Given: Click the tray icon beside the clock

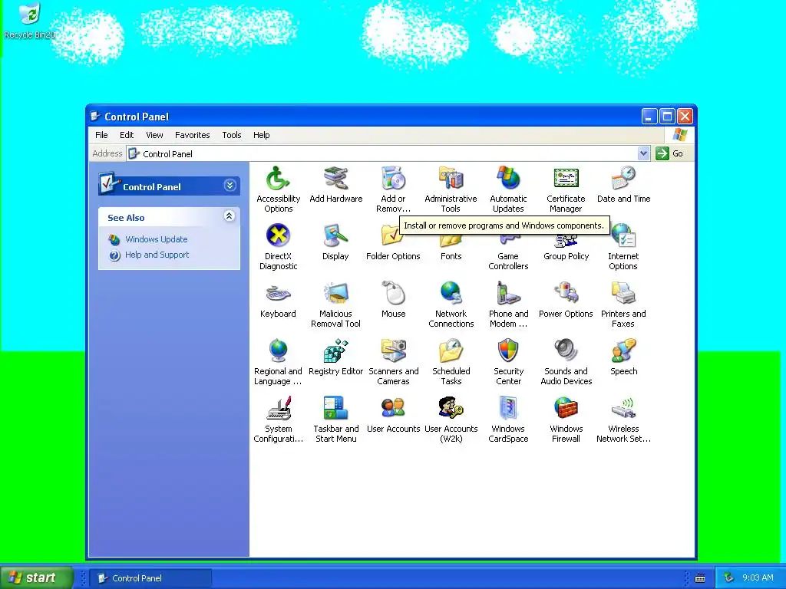Looking at the screenshot, I should tap(728, 577).
